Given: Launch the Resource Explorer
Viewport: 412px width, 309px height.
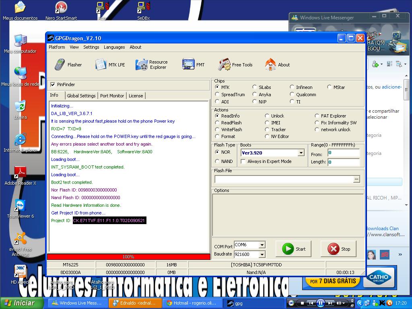Looking at the screenshot, I should pos(151,65).
